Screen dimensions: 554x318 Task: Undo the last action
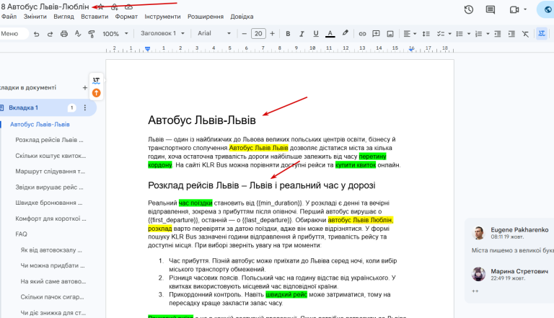point(36,34)
